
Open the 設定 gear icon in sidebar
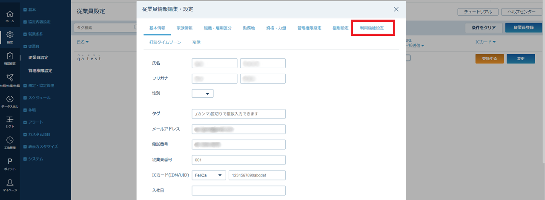point(9,37)
